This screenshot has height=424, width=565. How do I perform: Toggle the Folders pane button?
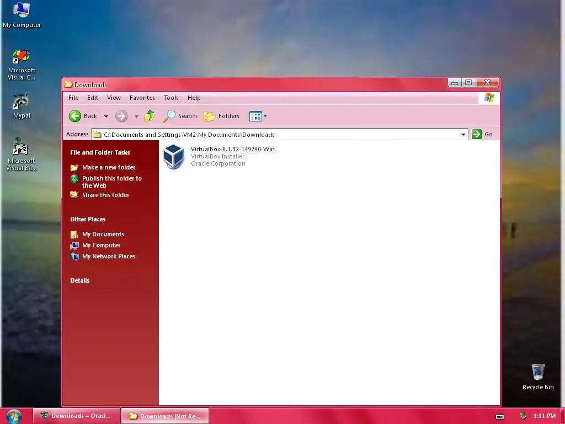(222, 116)
